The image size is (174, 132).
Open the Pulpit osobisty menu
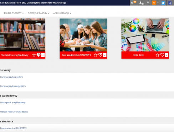pyautogui.click(x=14, y=13)
